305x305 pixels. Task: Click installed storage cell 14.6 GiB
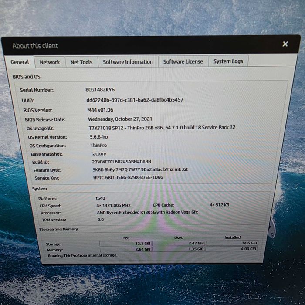[232, 243]
